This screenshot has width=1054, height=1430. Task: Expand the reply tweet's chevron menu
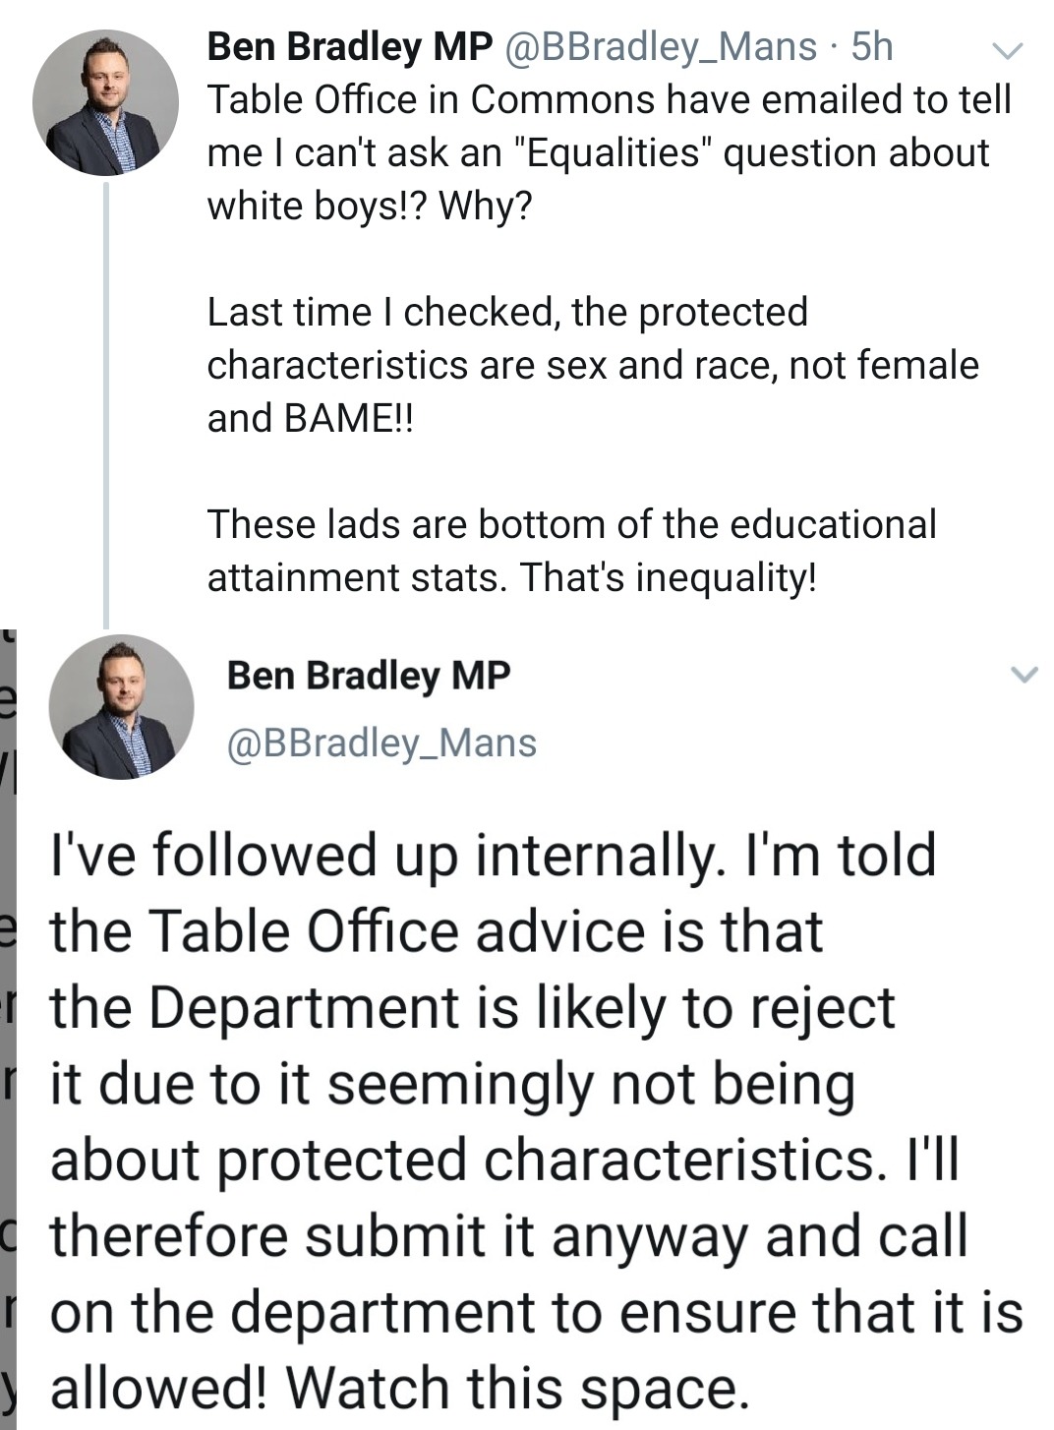click(x=1024, y=675)
